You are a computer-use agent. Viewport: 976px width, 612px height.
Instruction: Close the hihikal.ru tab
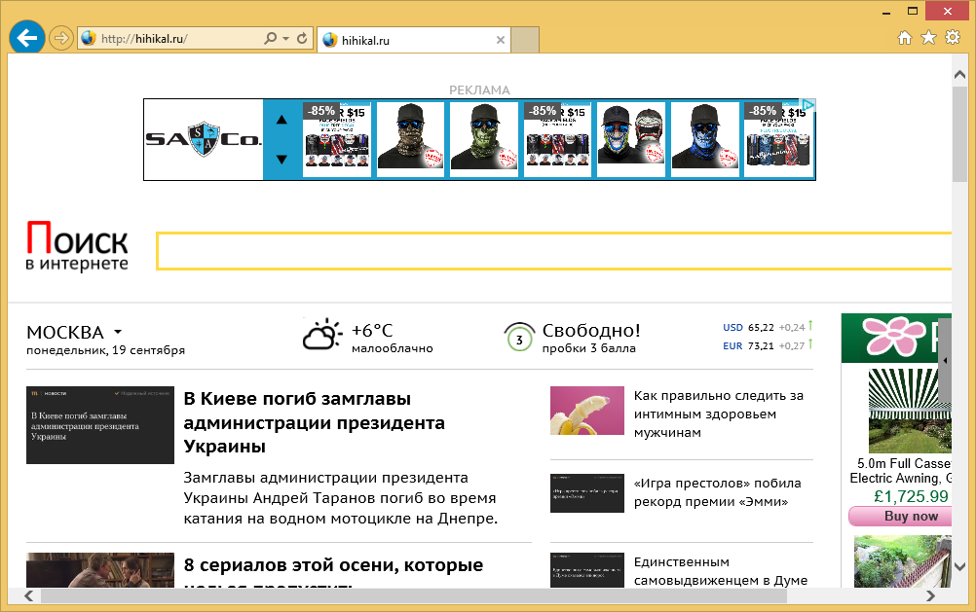[x=501, y=40]
